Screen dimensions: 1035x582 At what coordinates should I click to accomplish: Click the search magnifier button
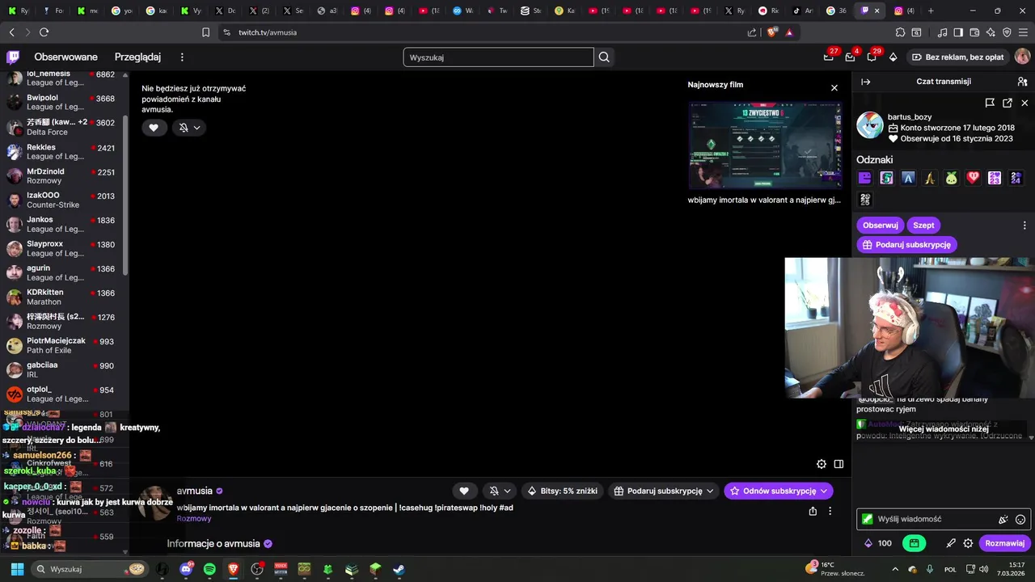tap(604, 57)
